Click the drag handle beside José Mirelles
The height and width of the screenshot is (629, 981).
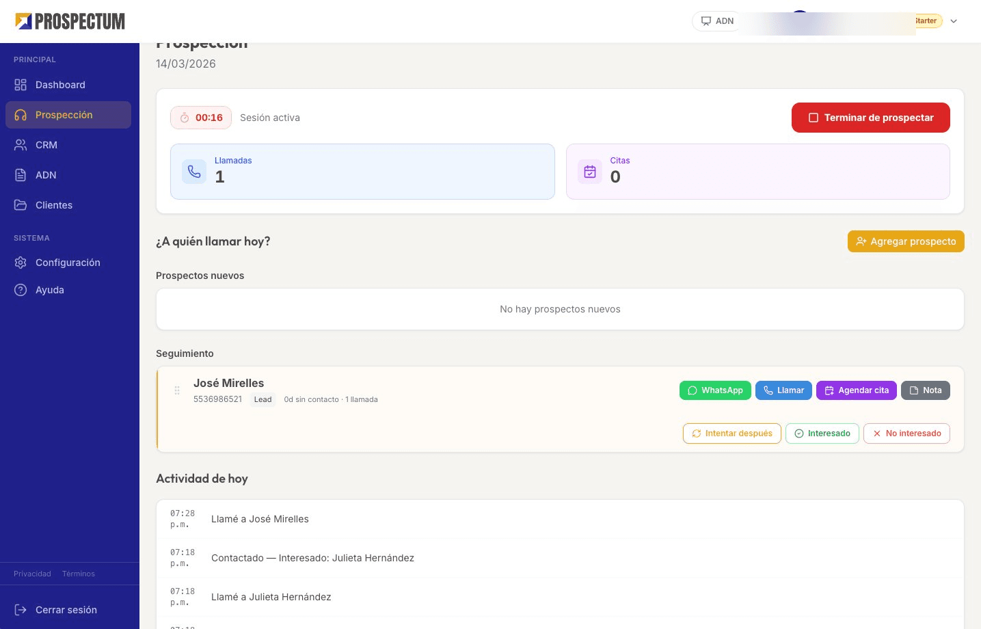tap(177, 390)
